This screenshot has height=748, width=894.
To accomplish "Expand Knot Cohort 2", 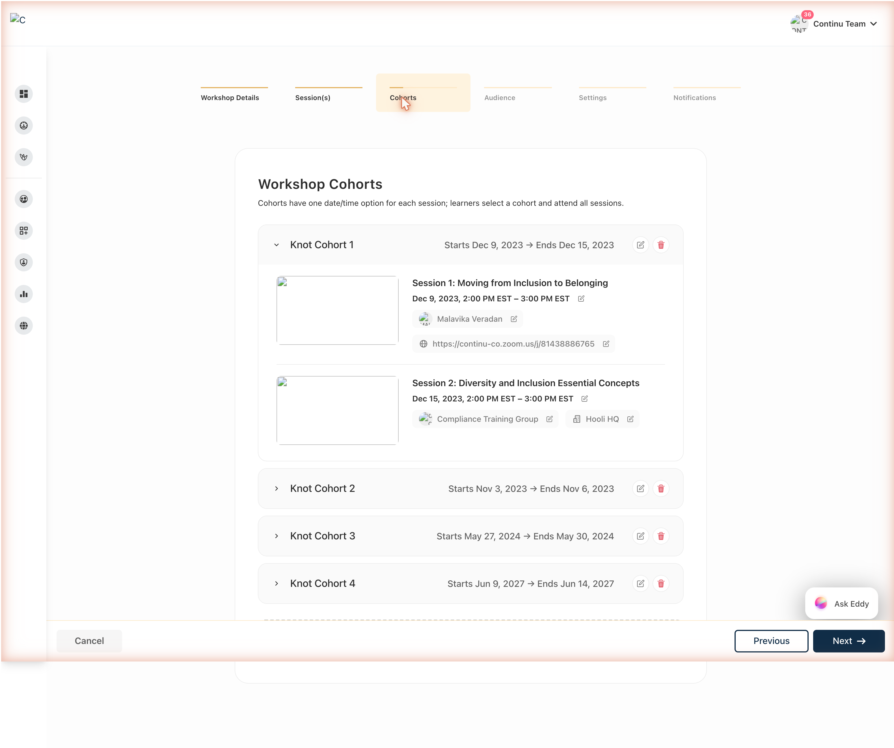I will tap(277, 488).
